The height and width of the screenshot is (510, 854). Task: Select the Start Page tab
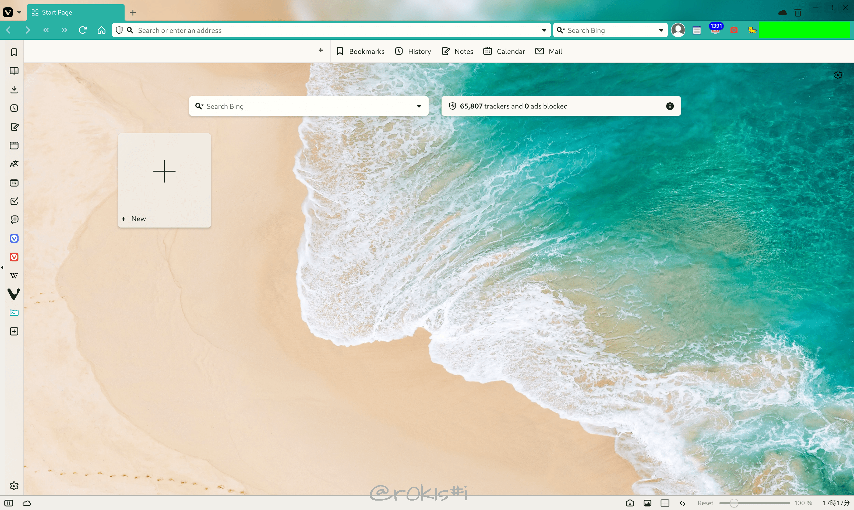[x=76, y=12]
